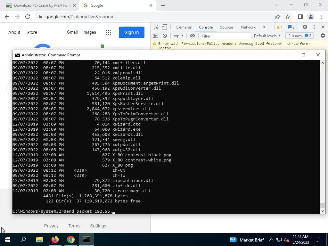Click the browser back arrow
The image size is (328, 246).
7,17
